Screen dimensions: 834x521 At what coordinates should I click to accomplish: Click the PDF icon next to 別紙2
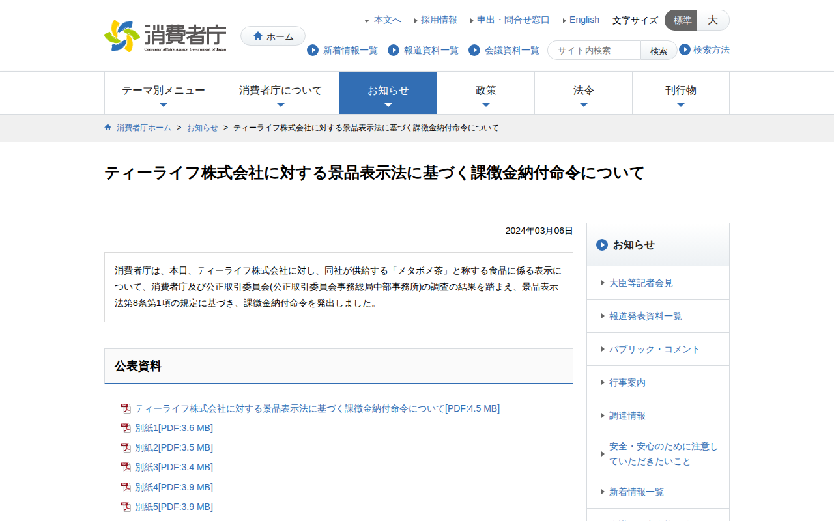coord(126,448)
